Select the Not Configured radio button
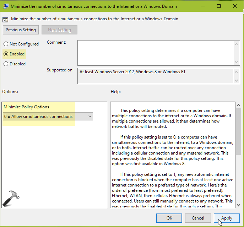The image size is (244, 227). coord(6,44)
